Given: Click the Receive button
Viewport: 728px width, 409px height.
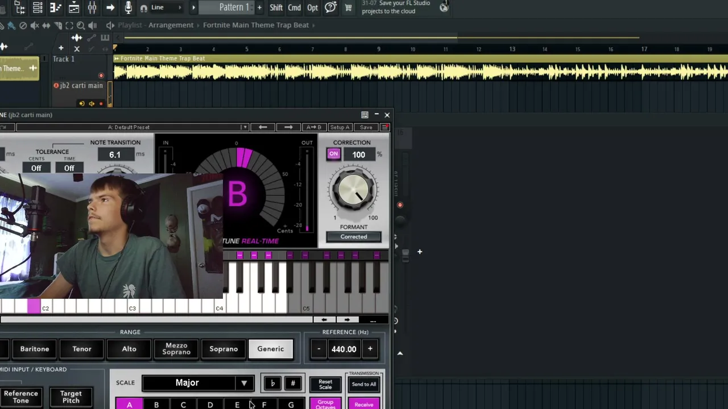Looking at the screenshot, I should pyautogui.click(x=364, y=404).
